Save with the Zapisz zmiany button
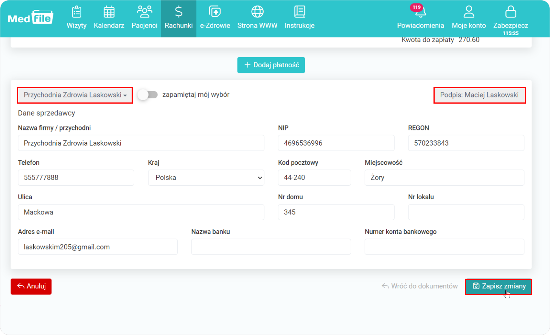The image size is (550, 335). click(x=499, y=287)
